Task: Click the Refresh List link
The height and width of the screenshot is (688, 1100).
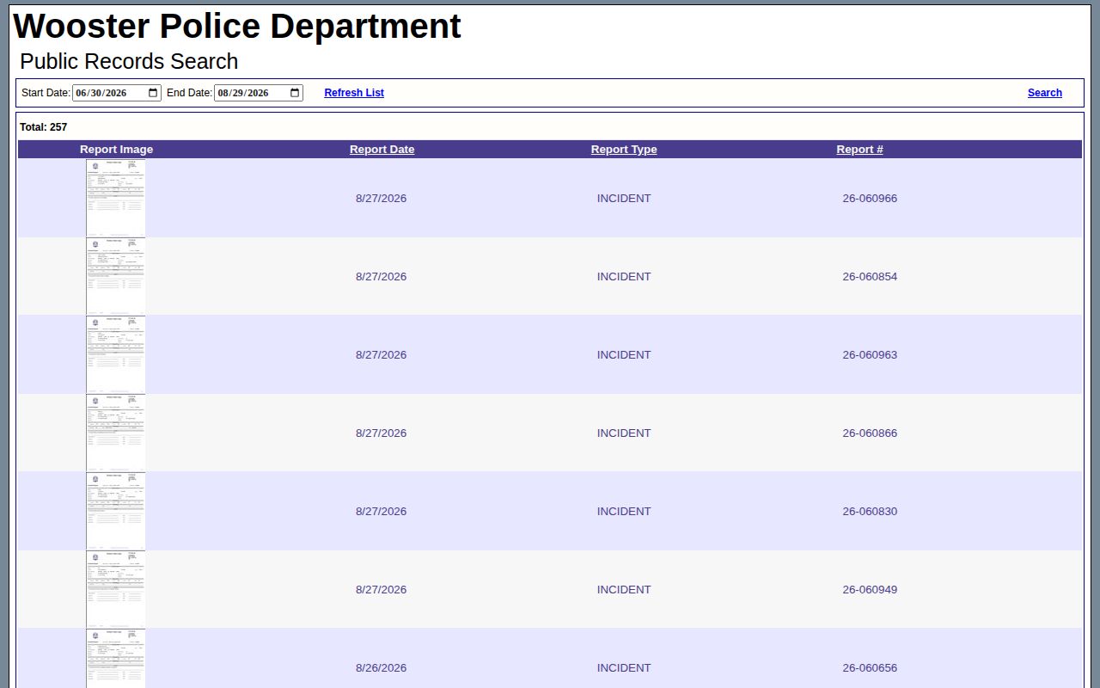Action: tap(354, 93)
